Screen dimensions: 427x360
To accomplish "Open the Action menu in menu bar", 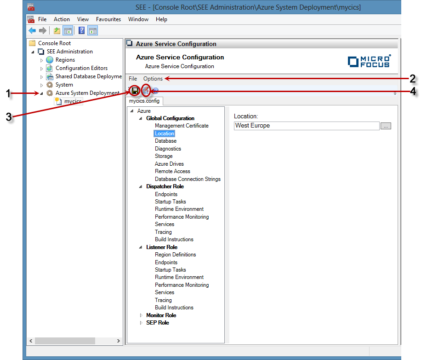I will coord(62,19).
